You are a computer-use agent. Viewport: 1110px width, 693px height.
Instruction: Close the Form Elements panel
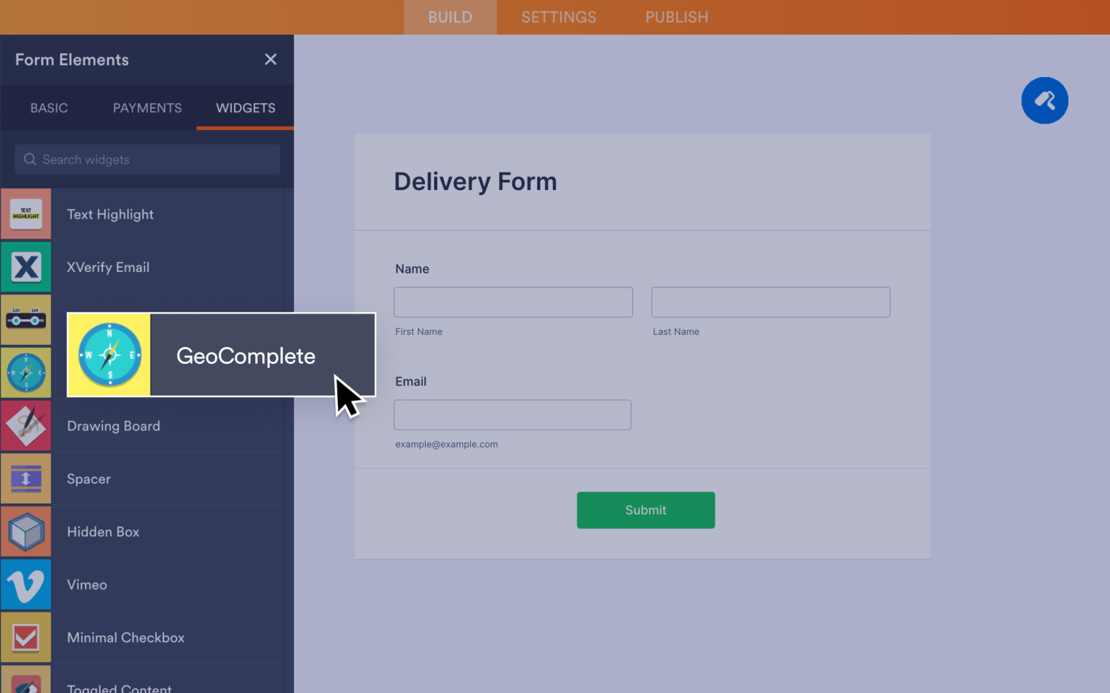(271, 59)
